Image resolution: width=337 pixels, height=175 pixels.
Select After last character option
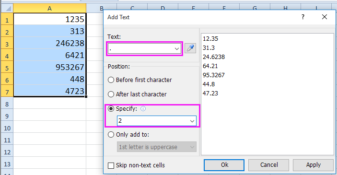point(111,94)
